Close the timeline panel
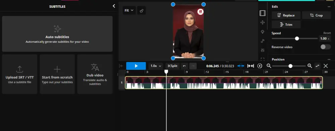This screenshot has width=335, height=131. click(326, 66)
